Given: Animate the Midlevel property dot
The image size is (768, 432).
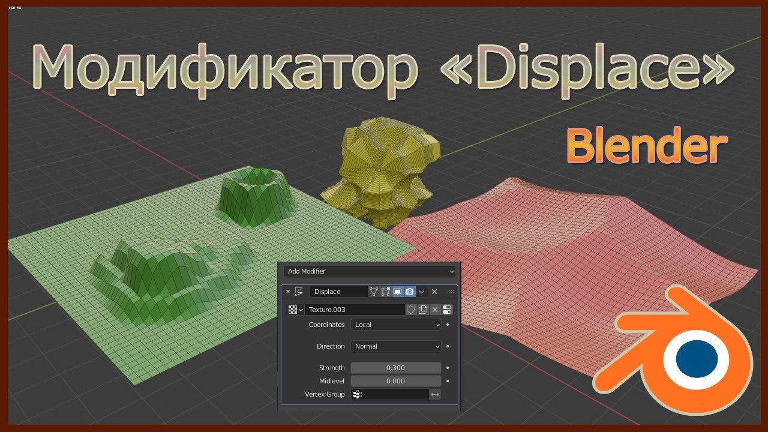Looking at the screenshot, I should (448, 381).
